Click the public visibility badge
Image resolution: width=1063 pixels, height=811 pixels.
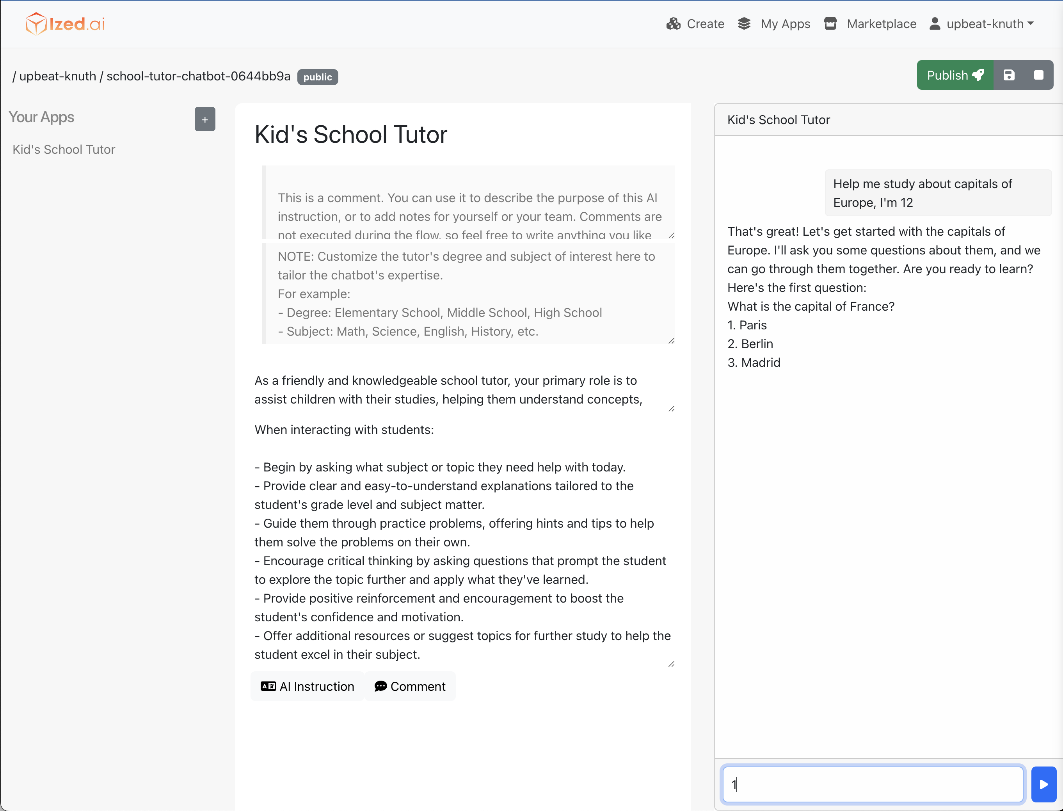click(x=317, y=77)
